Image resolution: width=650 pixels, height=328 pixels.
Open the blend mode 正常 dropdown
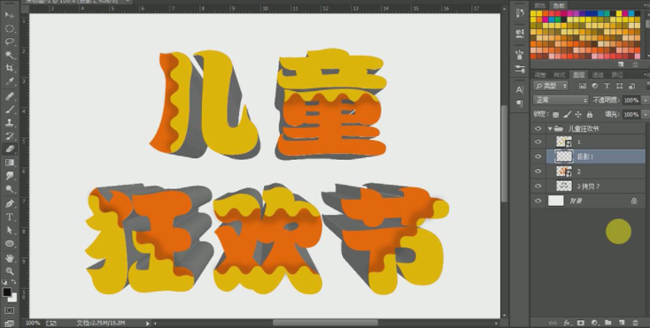[561, 100]
